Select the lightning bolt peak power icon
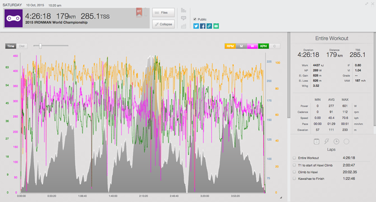This screenshot has width=376, height=202. pyautogui.click(x=327, y=141)
